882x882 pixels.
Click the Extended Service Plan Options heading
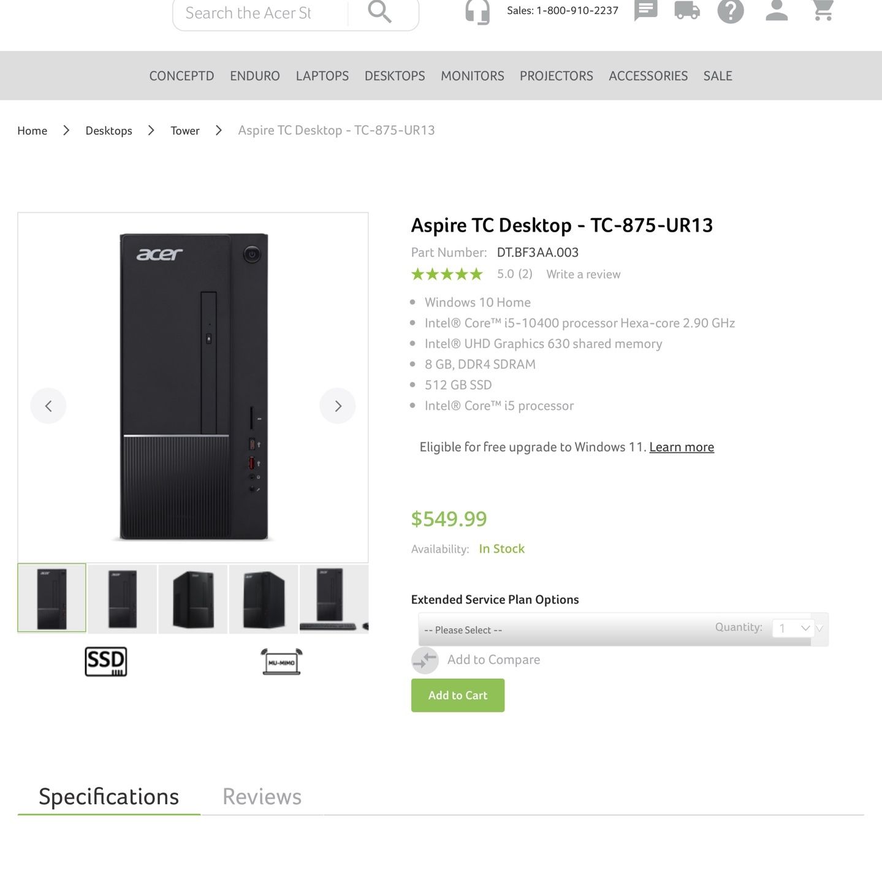[495, 599]
